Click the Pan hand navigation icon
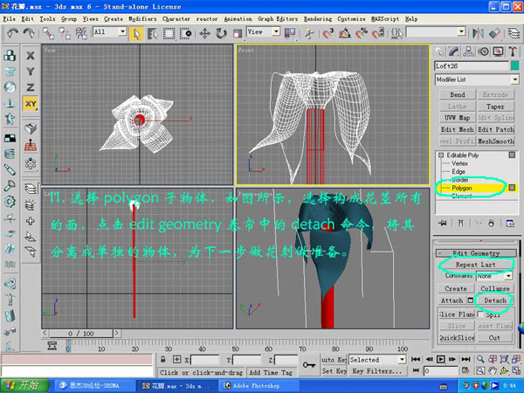Screen dimensions: 524x393 (493, 370)
